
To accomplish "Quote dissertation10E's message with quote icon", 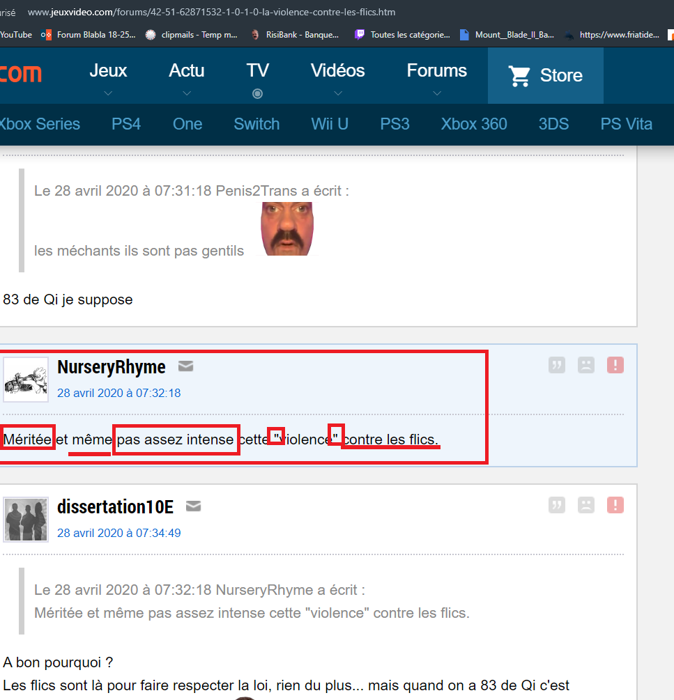I will pyautogui.click(x=556, y=505).
